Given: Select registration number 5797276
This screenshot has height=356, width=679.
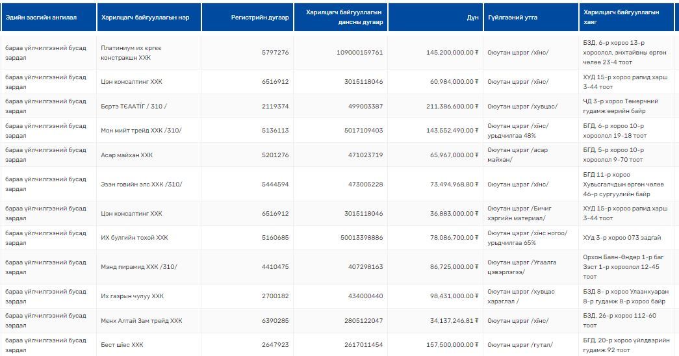Looking at the screenshot, I should click(275, 53).
